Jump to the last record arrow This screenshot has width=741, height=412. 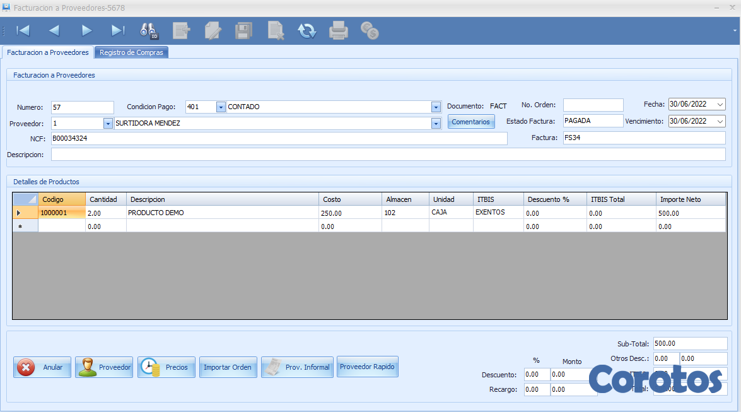click(x=118, y=30)
